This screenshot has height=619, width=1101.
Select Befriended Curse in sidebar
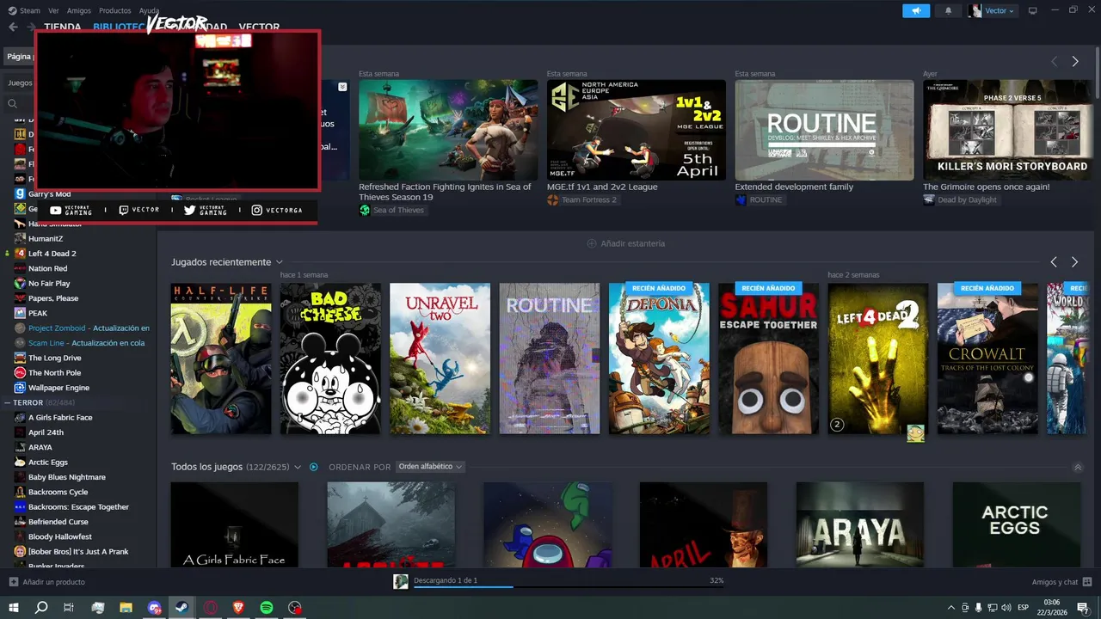click(58, 522)
